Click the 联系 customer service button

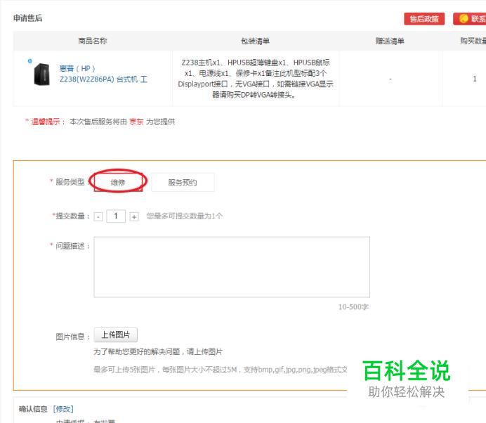[469, 19]
